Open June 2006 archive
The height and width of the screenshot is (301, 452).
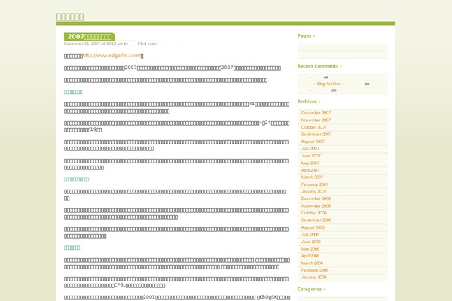click(x=310, y=242)
